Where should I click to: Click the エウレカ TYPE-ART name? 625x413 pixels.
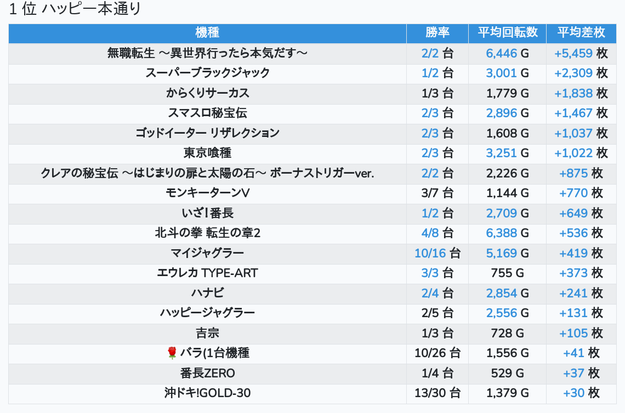(x=207, y=273)
